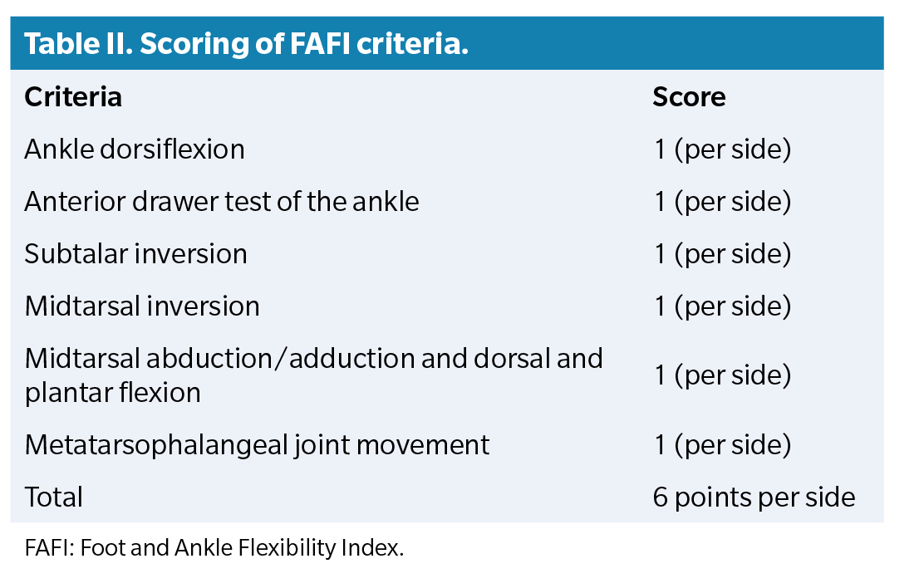Click the 'Ankle dorsiflexion' criteria cell

tap(135, 149)
